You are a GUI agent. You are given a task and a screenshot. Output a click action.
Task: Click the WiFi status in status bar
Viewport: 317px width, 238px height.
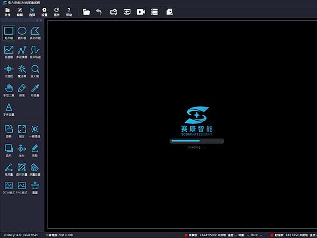click(x=257, y=235)
